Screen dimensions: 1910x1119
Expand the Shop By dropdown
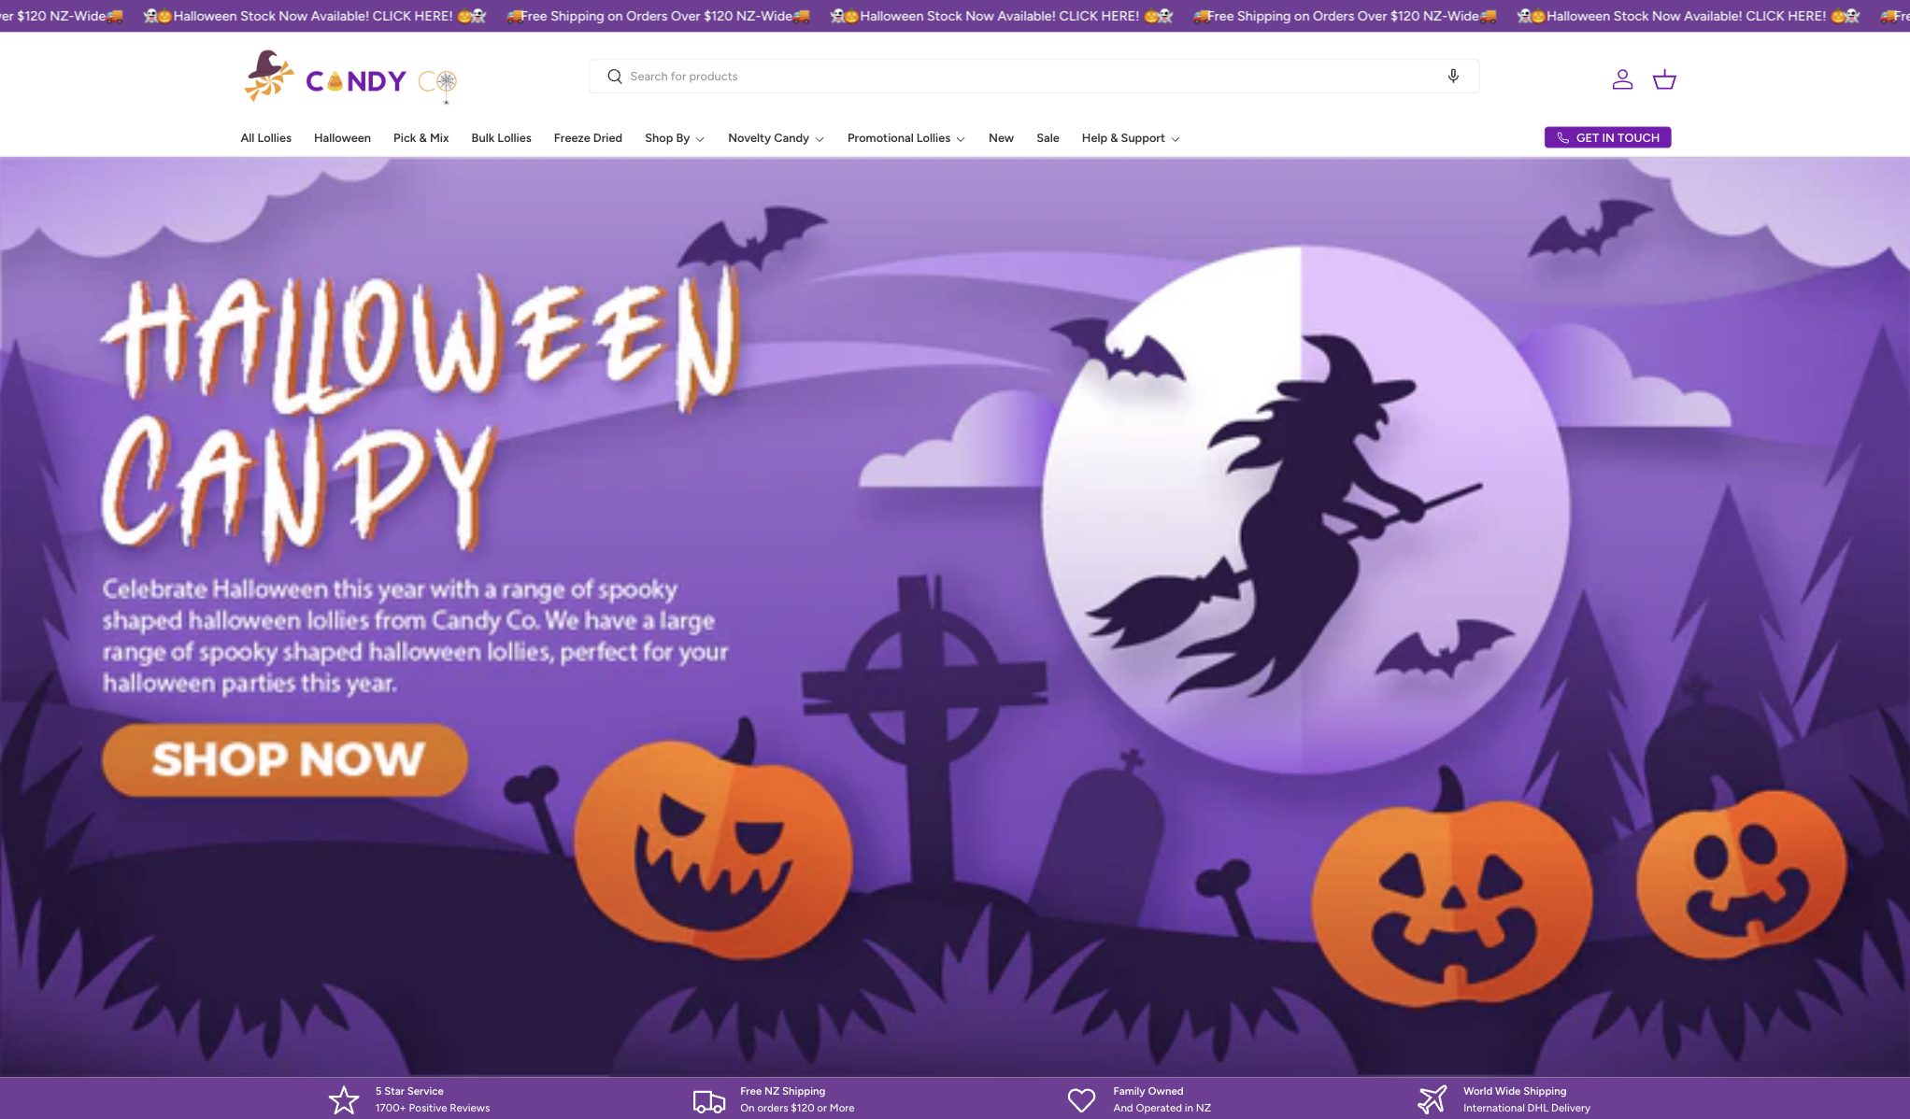(x=674, y=138)
